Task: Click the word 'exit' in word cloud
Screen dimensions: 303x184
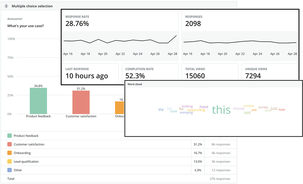Action: coord(268,110)
